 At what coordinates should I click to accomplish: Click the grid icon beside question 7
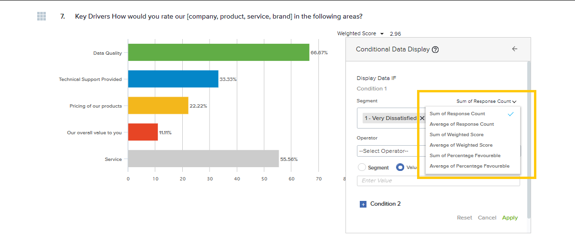click(42, 16)
